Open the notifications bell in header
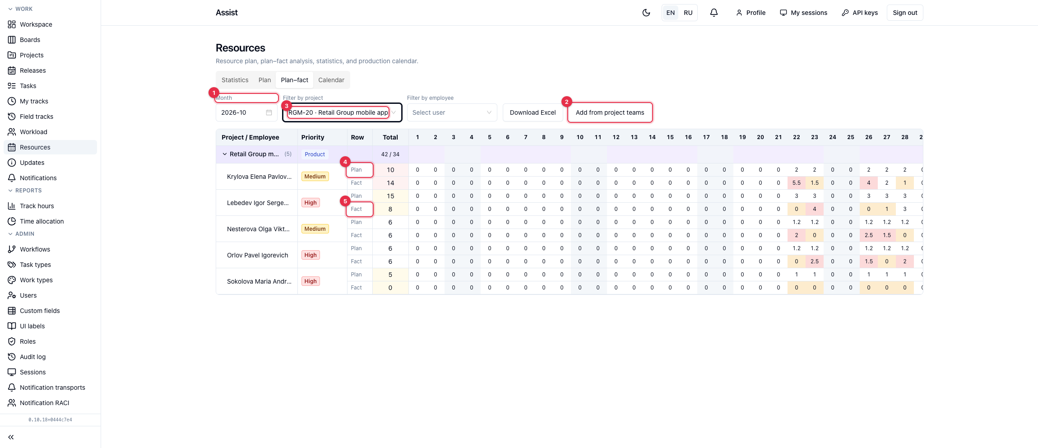Viewport: 1038px width, 448px height. coord(714,13)
